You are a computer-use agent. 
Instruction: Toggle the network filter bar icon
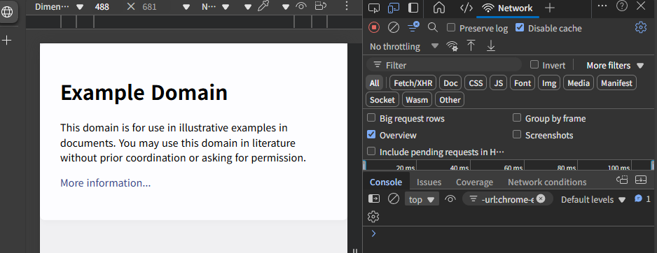click(x=413, y=27)
